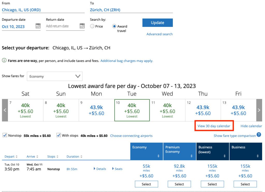
Task: Select the Price search radio button
Action: coord(92,26)
